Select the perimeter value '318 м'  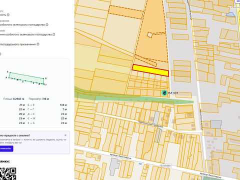coord(45,99)
